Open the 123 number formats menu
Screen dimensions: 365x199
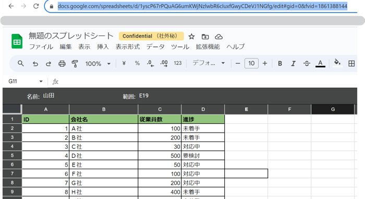point(178,63)
